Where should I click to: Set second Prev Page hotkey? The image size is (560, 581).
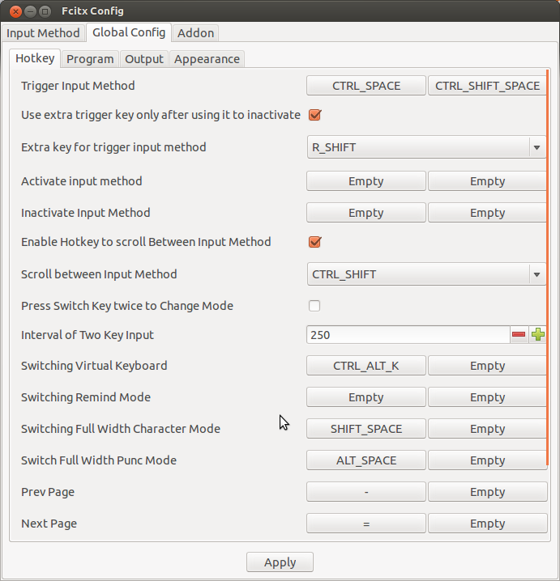click(x=488, y=491)
